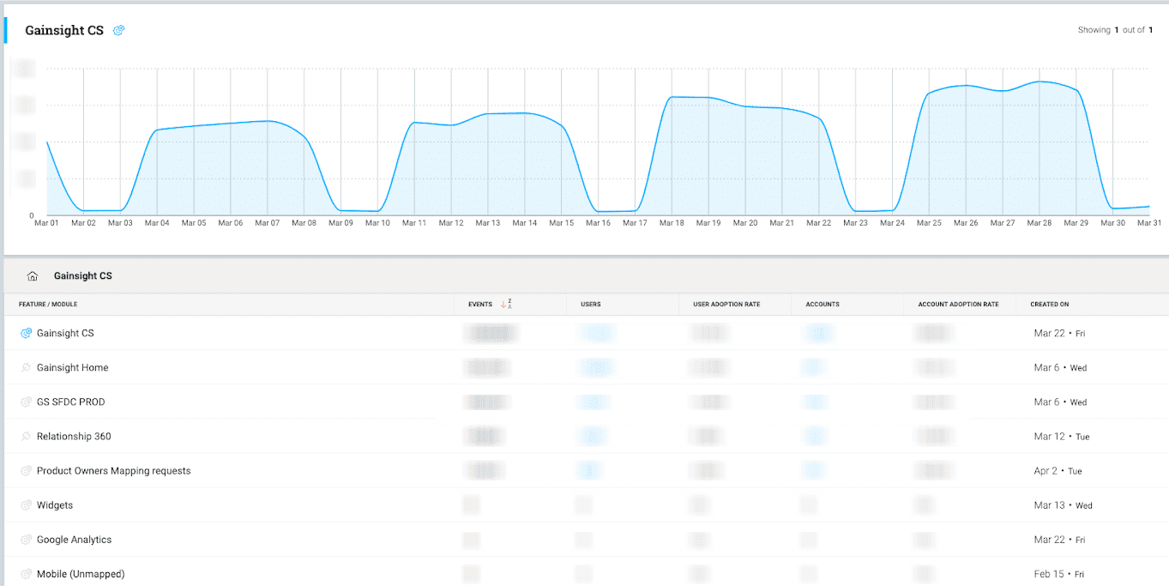The height and width of the screenshot is (586, 1169).
Task: Click the Mar 18 point on the chart line
Action: tap(672, 97)
